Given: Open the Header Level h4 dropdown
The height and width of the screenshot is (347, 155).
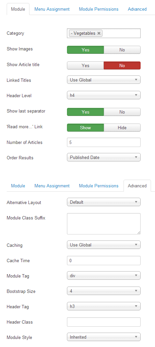Looking at the screenshot, I should [104, 96].
